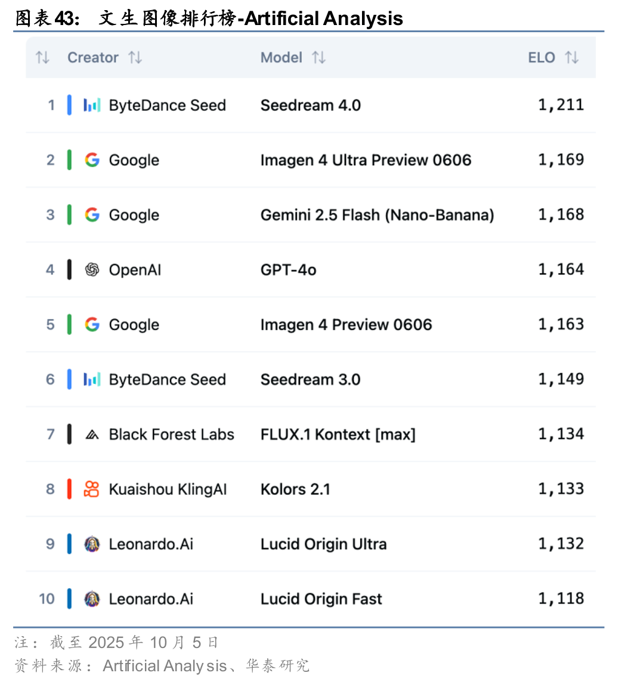Open the Seedream 4.0 model entry
The height and width of the screenshot is (682, 625).
[x=311, y=106]
